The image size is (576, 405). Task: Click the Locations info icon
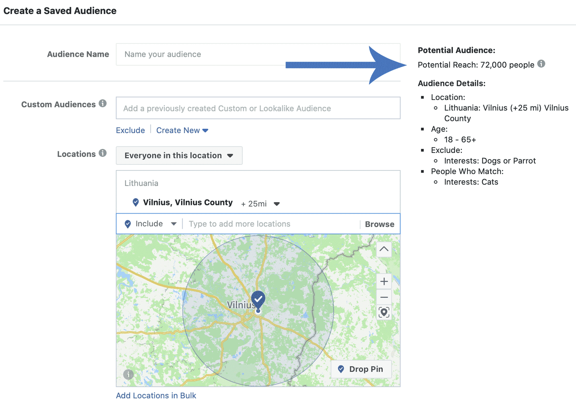103,153
